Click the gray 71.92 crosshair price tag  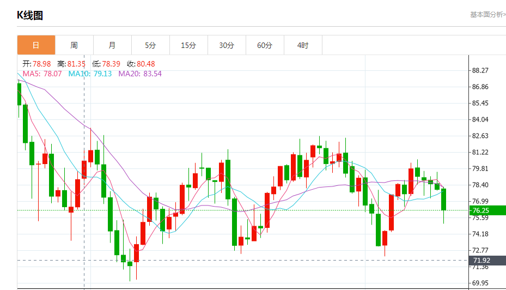(x=486, y=261)
